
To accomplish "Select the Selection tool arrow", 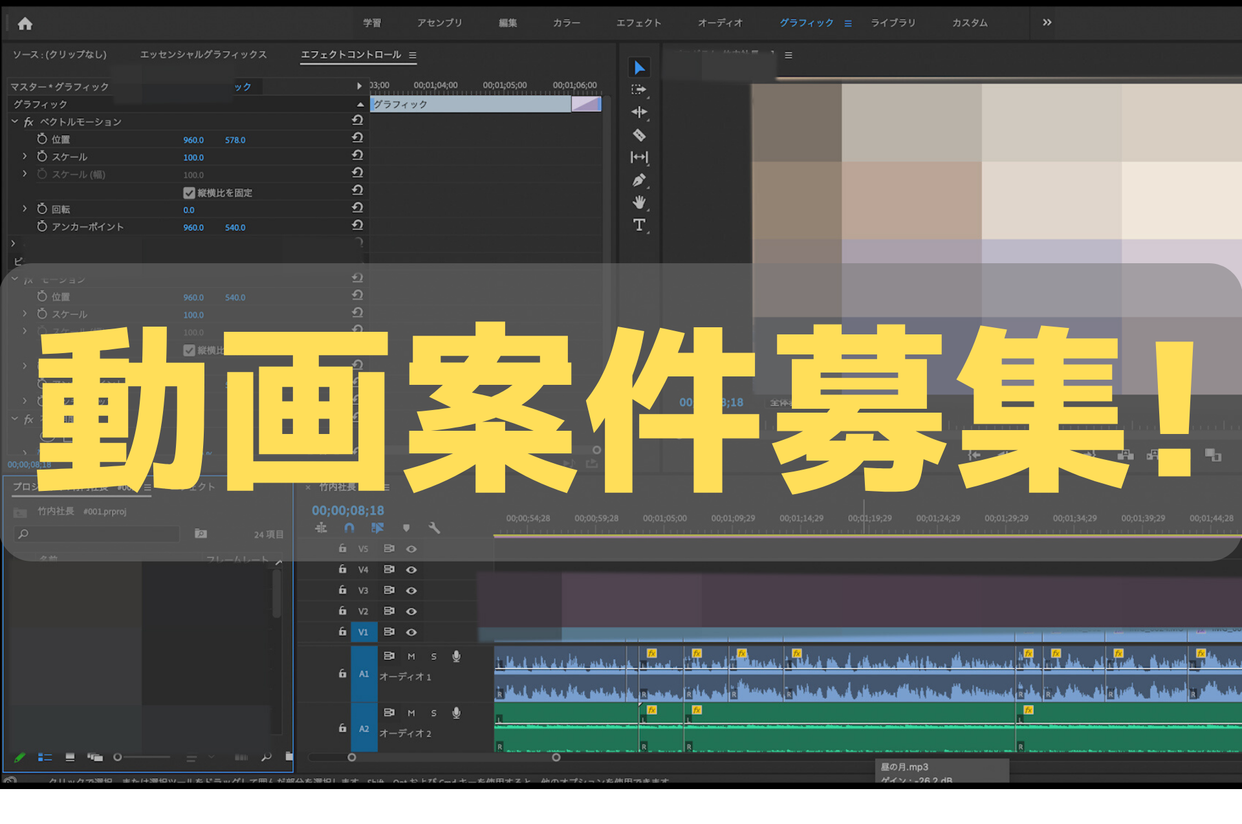I will 639,68.
